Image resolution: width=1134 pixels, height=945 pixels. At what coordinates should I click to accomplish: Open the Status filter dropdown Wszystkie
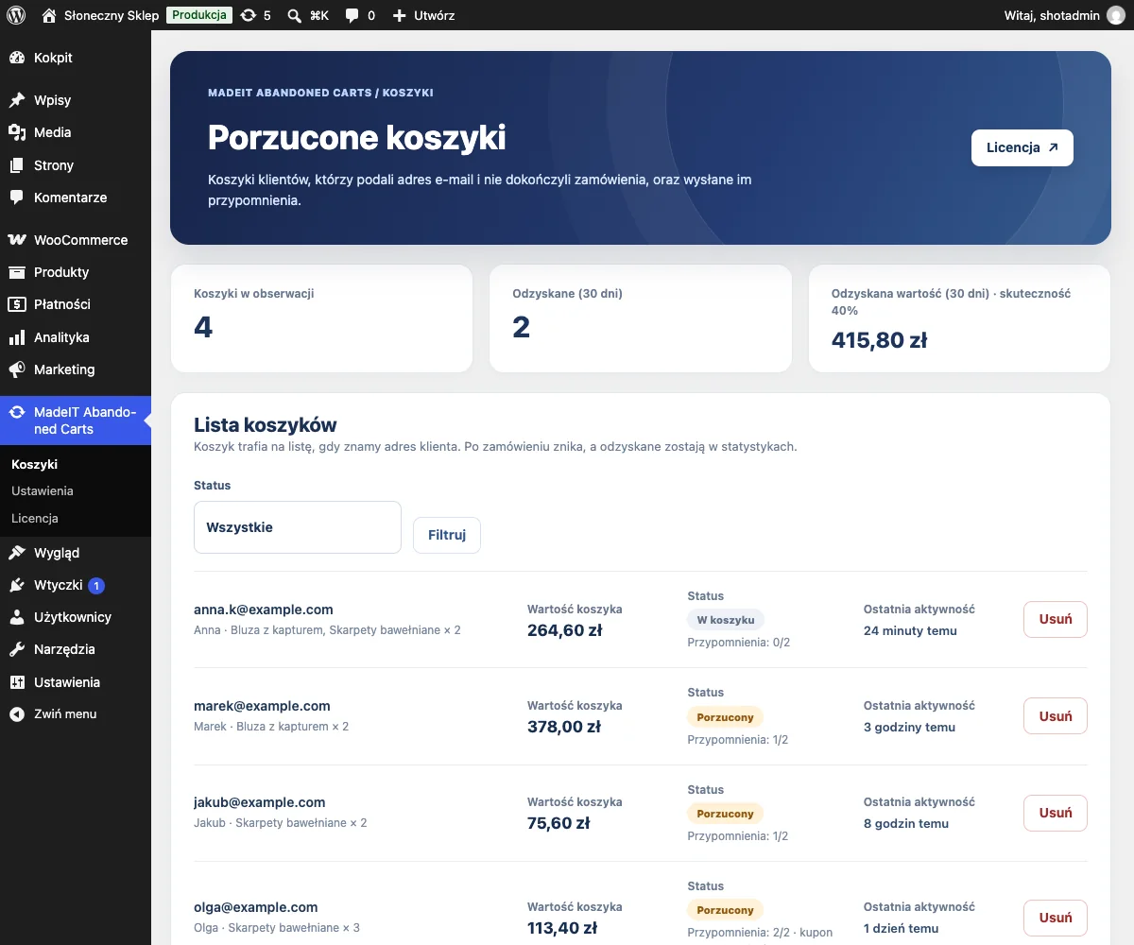pos(298,527)
